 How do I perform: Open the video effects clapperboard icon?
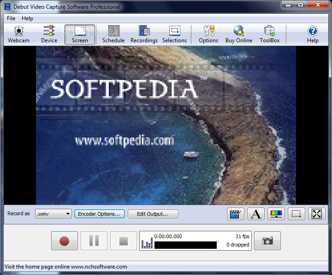click(x=235, y=214)
